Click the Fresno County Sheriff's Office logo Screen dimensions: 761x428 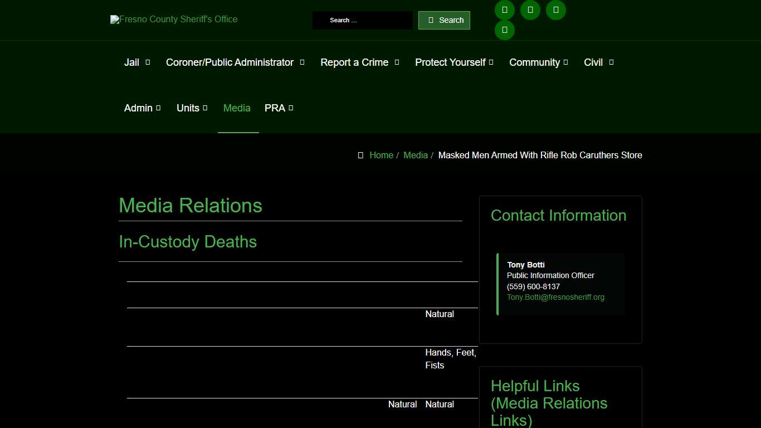click(174, 20)
